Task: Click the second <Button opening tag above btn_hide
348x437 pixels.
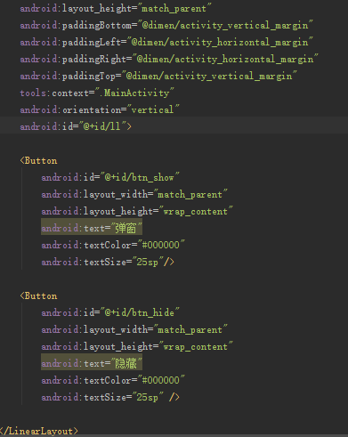Action: 38,296
